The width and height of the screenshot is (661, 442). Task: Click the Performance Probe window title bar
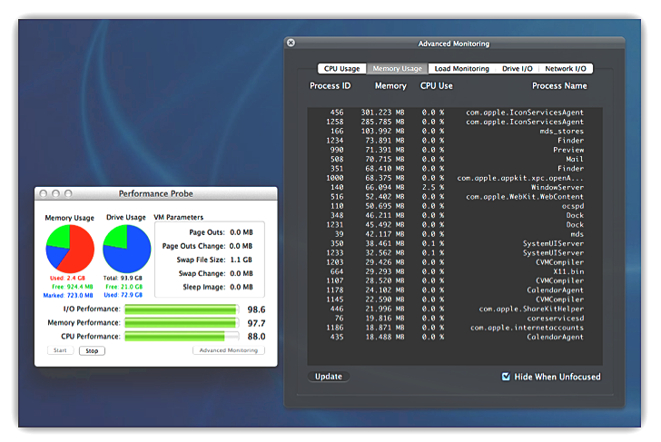[x=156, y=194]
